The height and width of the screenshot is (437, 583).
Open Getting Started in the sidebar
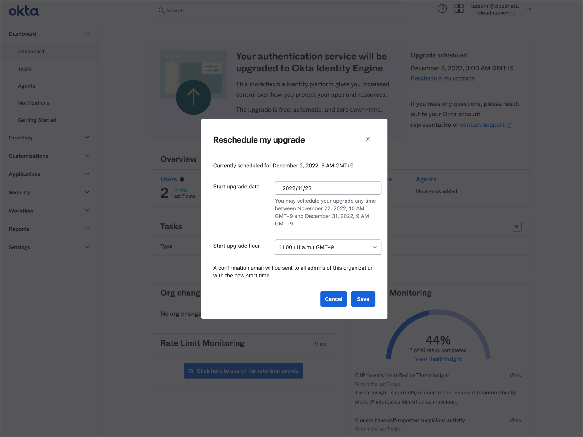point(37,120)
